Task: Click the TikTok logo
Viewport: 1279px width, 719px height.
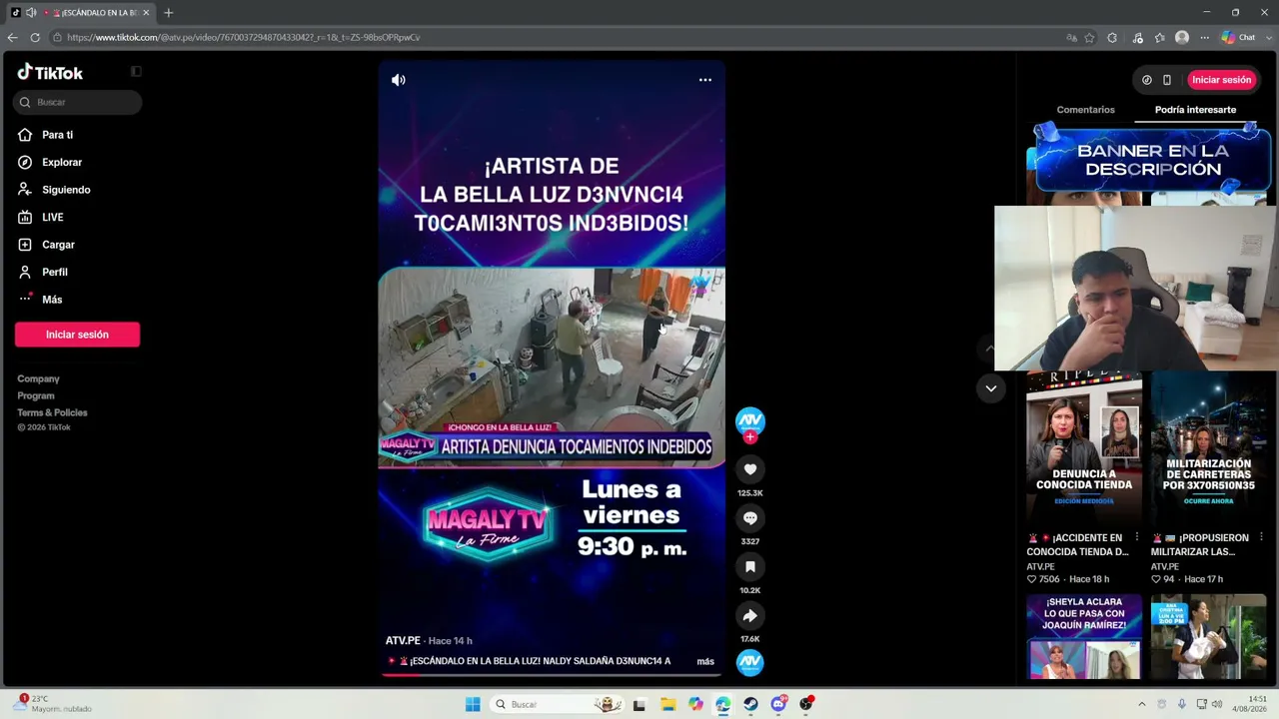Action: tap(50, 72)
